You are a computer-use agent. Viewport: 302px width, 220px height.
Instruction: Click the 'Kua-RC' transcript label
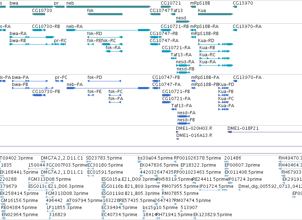(207, 55)
